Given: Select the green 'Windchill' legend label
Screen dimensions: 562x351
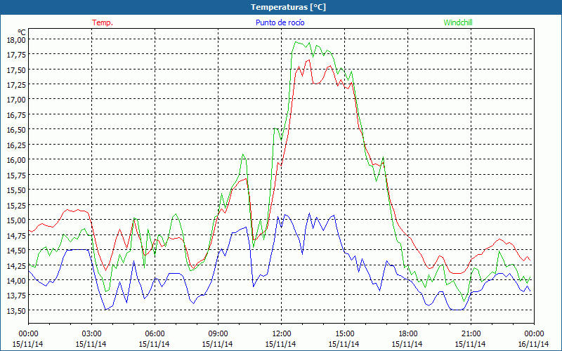Looking at the screenshot, I should pos(458,22).
